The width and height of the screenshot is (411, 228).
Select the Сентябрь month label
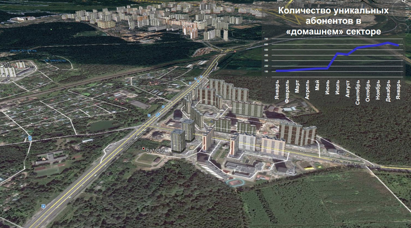point(358,93)
